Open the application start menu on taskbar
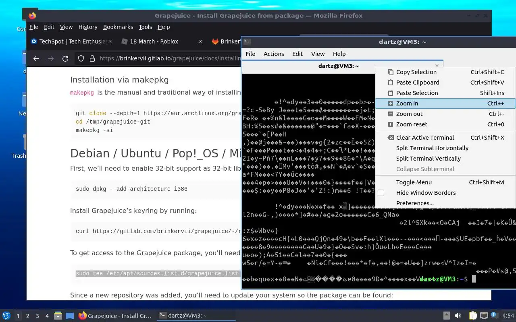Image resolution: width=516 pixels, height=322 pixels. click(6, 316)
